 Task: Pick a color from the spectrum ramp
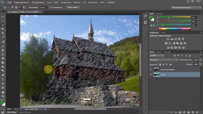point(174,29)
